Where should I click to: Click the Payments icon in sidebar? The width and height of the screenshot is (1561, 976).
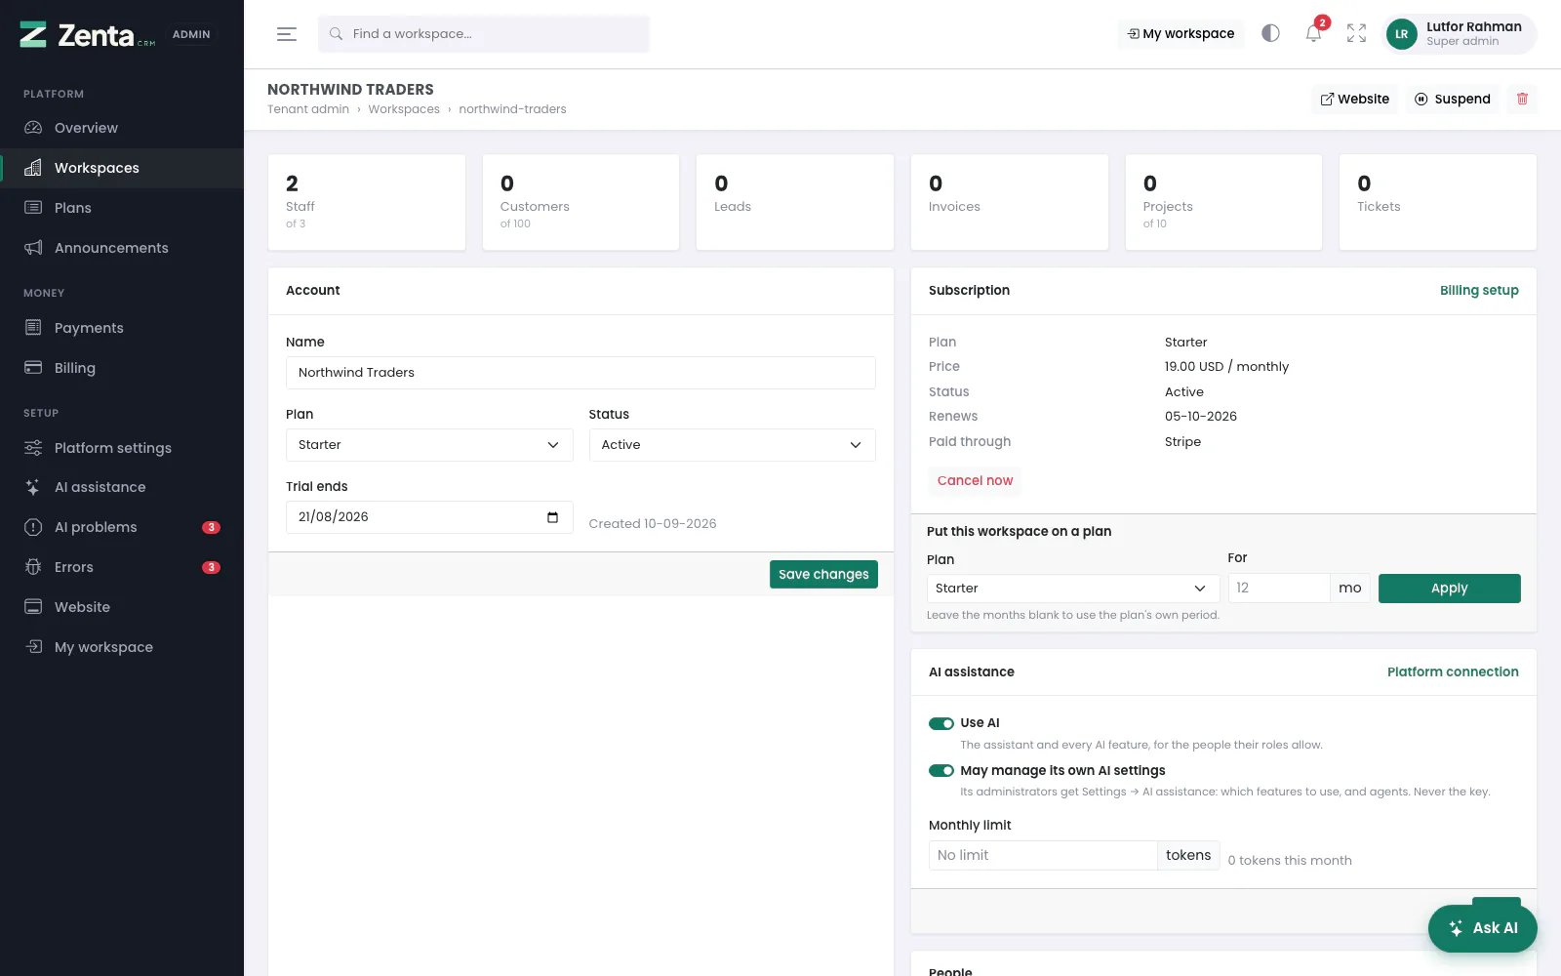click(33, 328)
